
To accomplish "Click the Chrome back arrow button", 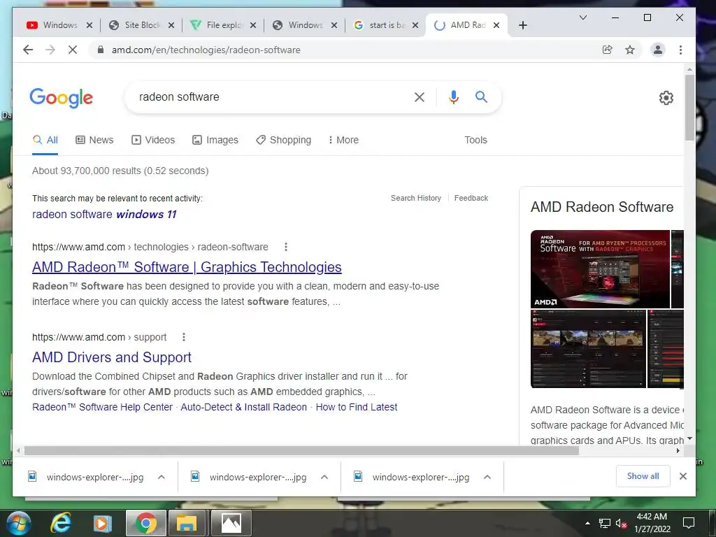I will pyautogui.click(x=28, y=50).
